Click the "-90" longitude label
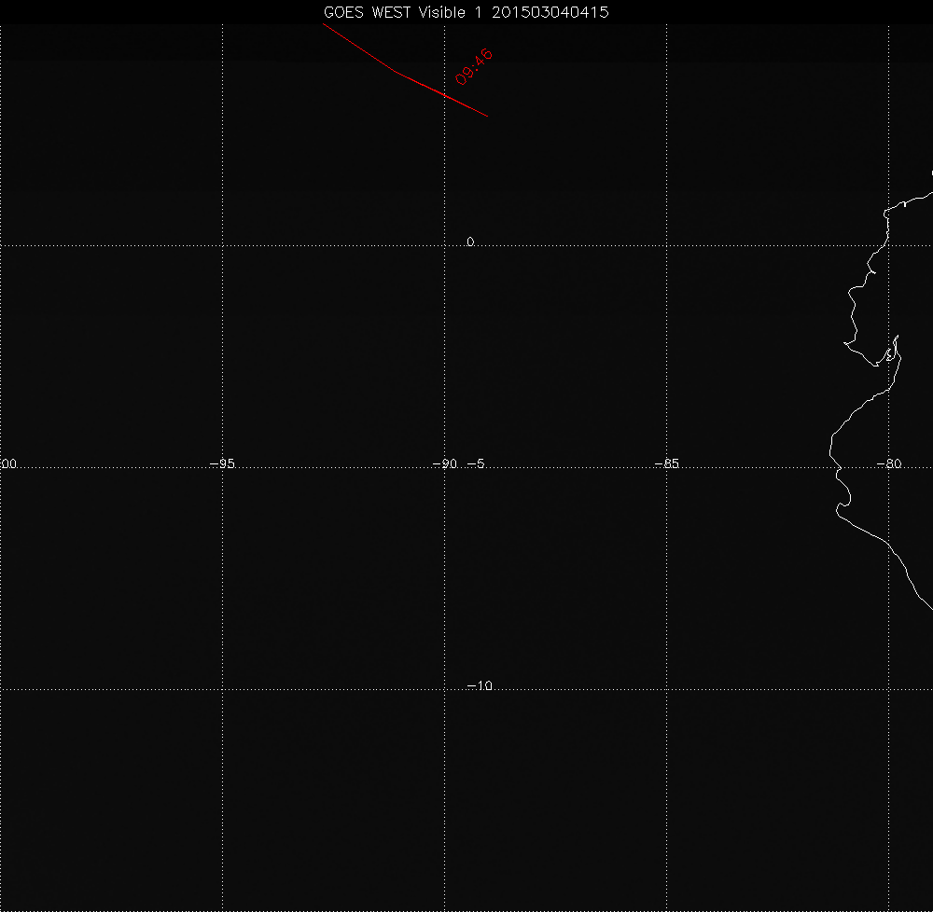This screenshot has height=912, width=933. point(448,463)
